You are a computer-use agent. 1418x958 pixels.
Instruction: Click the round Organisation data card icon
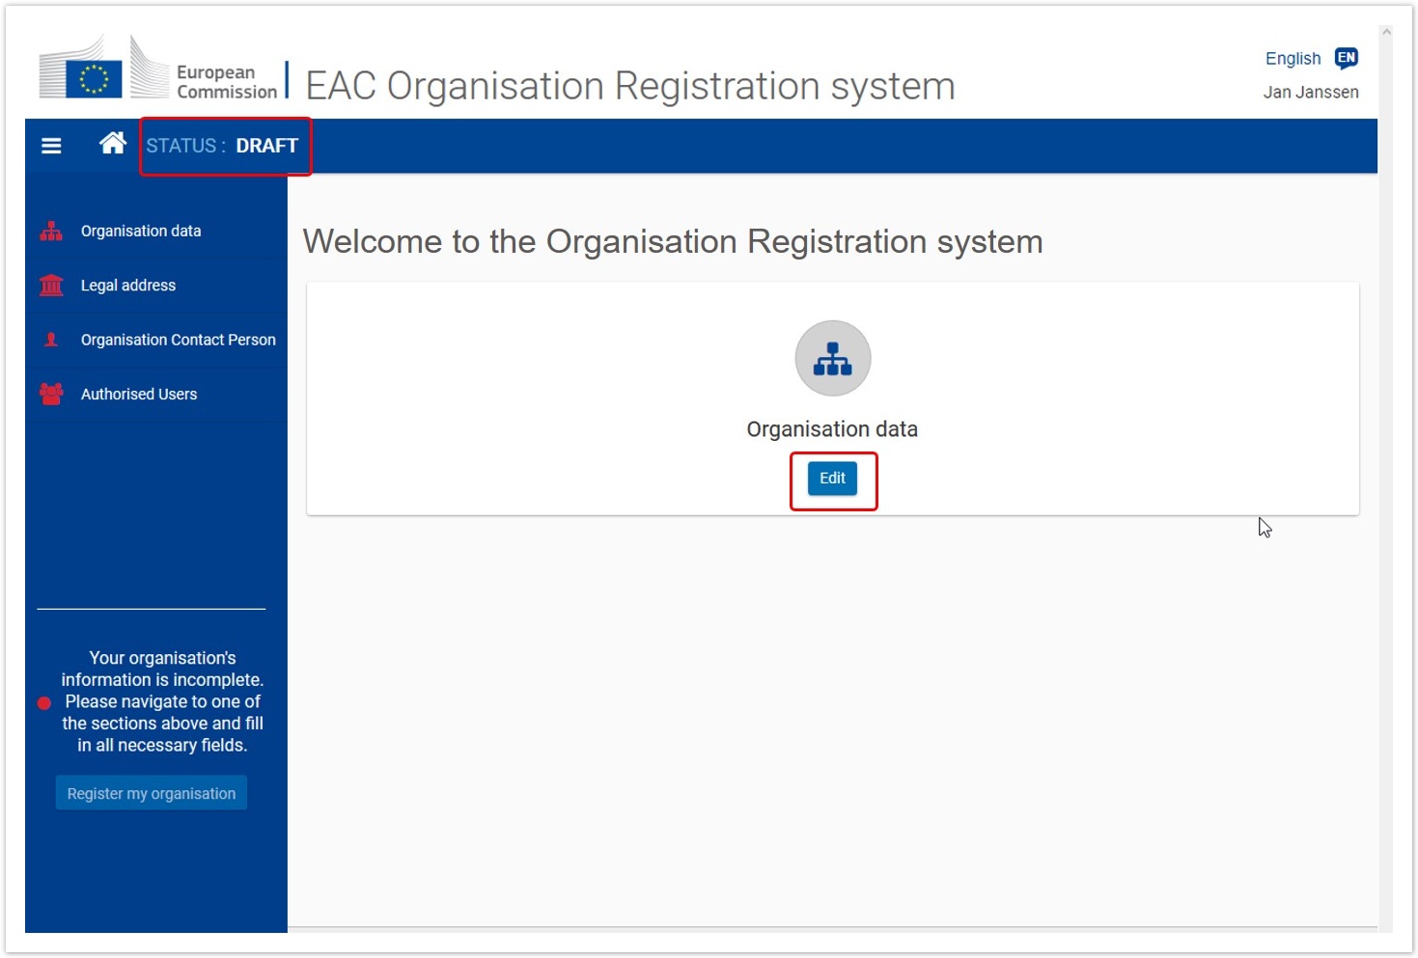pyautogui.click(x=833, y=358)
